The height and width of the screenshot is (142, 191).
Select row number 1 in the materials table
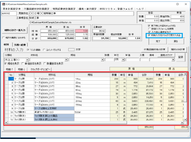(x=11, y=79)
